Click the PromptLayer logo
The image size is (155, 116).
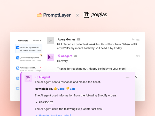[54, 15]
